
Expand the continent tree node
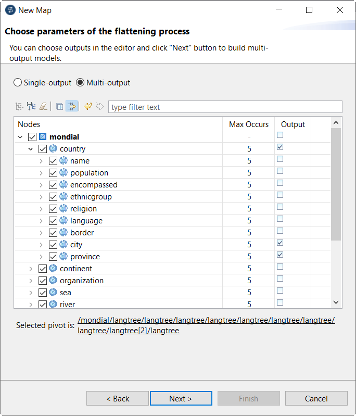pyautogui.click(x=31, y=269)
